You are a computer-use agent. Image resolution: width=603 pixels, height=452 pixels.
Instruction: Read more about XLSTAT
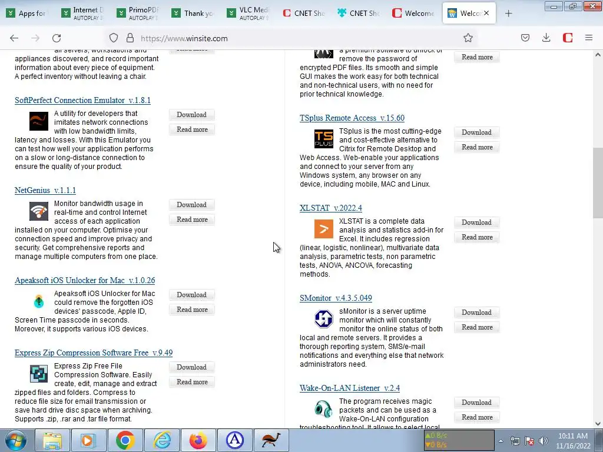pos(477,237)
